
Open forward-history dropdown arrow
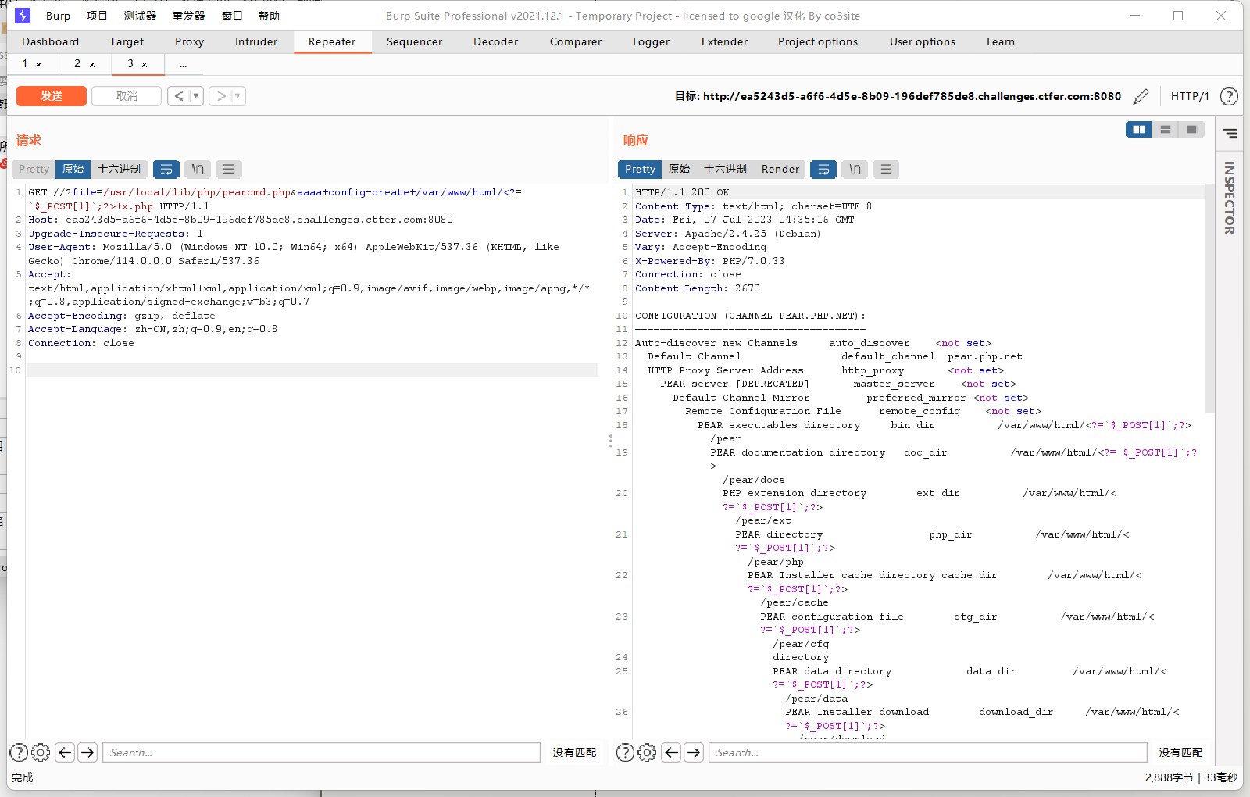(x=238, y=96)
